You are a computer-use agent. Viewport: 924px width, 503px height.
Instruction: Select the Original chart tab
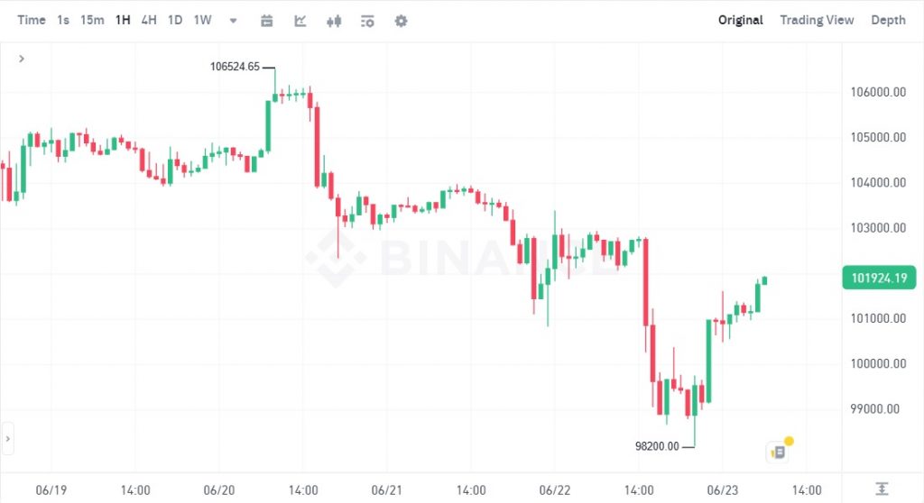click(x=740, y=20)
